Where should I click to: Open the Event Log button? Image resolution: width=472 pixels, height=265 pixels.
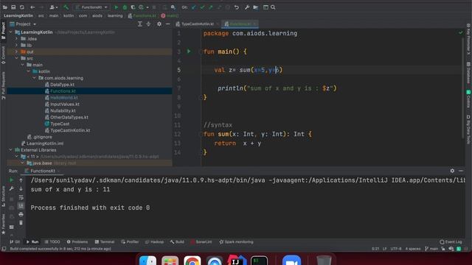pyautogui.click(x=451, y=242)
